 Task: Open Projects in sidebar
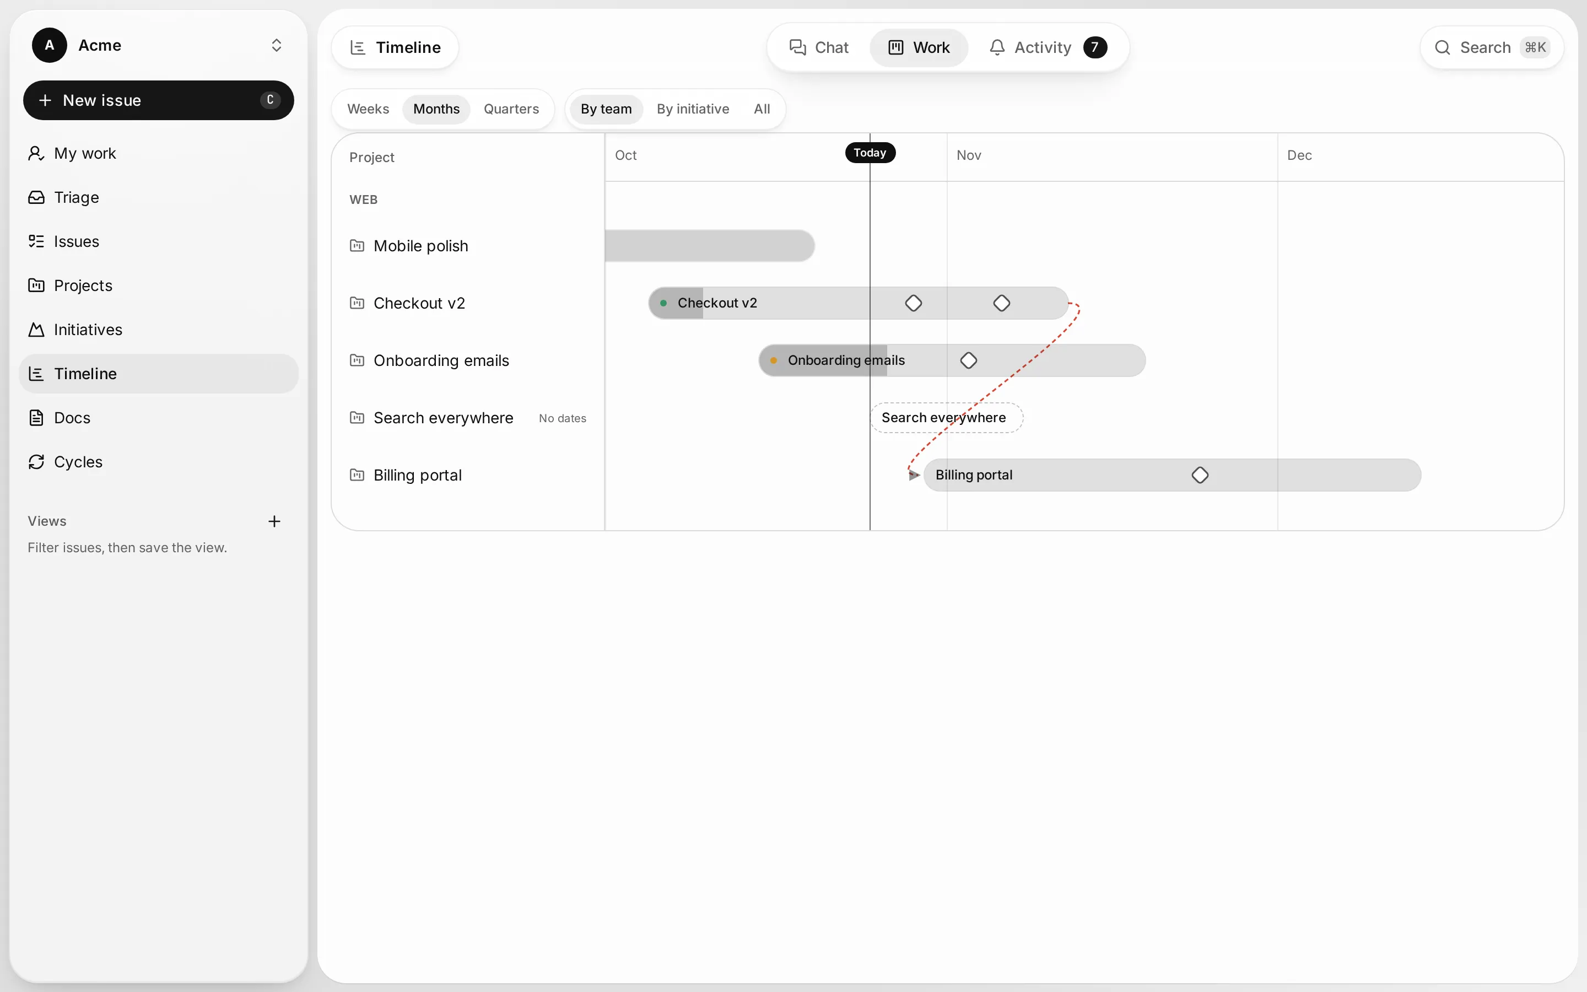point(158,285)
